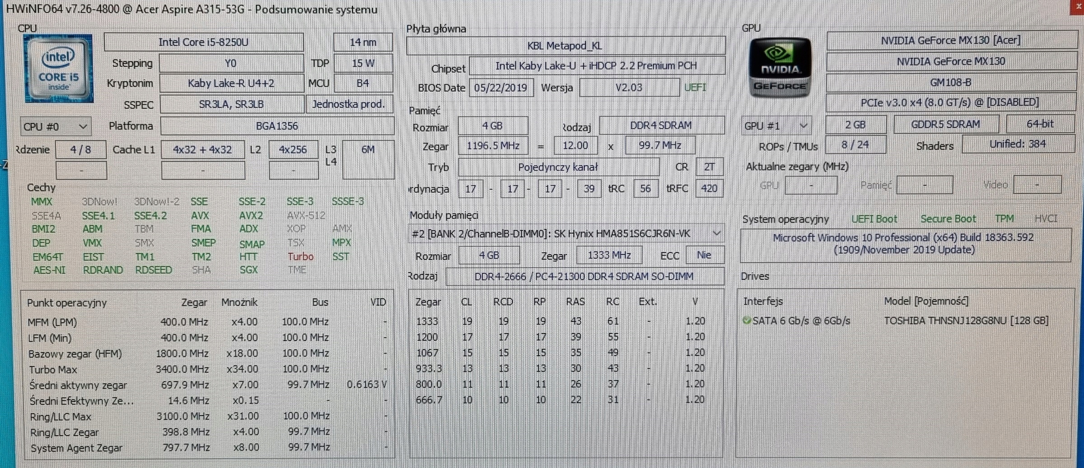Click the 0.6163 V VID value

tap(367, 385)
